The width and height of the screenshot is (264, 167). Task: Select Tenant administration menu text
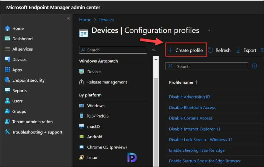(32, 122)
